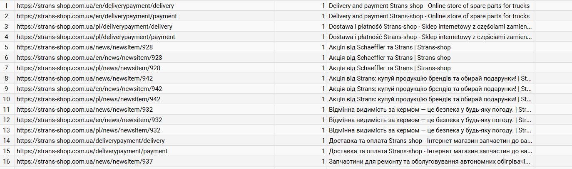
Task: Click the en/deliverypayment/payment URL cell
Action: point(97,16)
